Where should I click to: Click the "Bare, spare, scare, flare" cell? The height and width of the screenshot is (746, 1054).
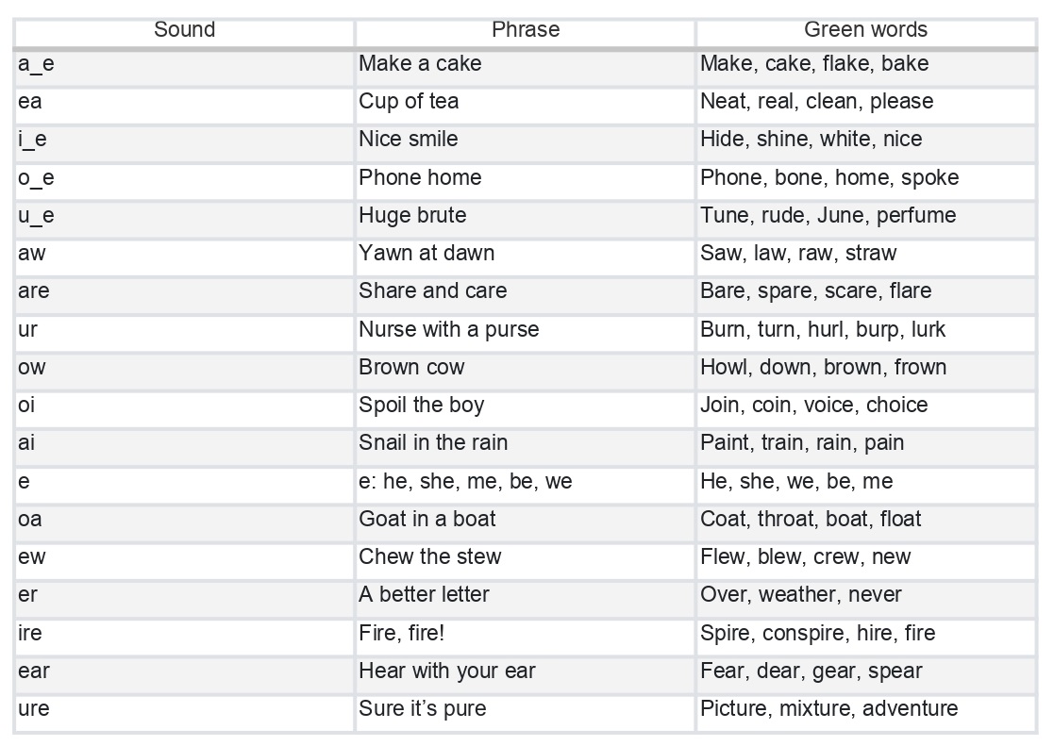(x=865, y=291)
